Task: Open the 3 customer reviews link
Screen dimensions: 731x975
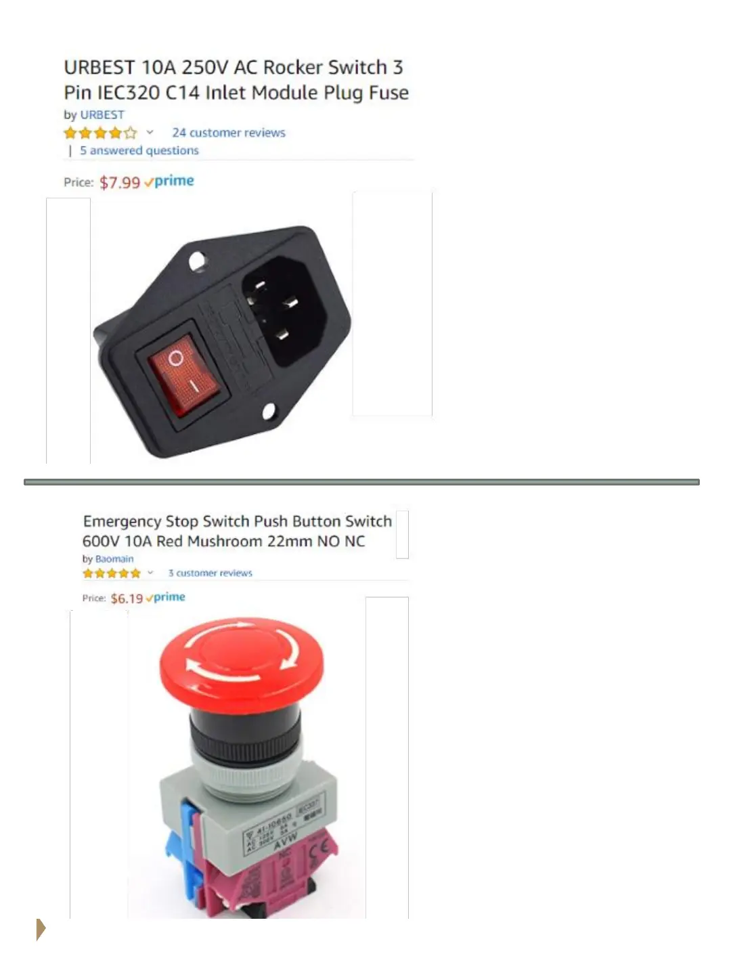Action: click(x=211, y=573)
